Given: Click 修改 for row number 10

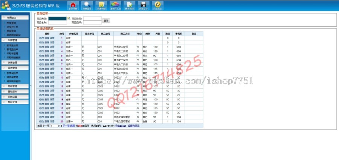Looking at the screenshot, I should point(41,78).
